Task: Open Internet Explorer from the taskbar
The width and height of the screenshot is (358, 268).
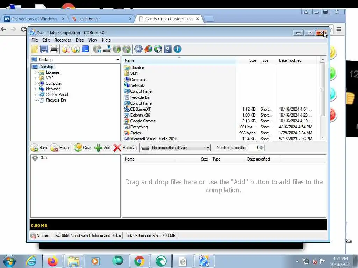Action: [x=31, y=261]
